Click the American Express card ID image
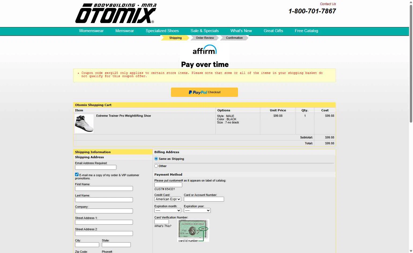Image resolution: width=413 pixels, height=253 pixels. 193,231
